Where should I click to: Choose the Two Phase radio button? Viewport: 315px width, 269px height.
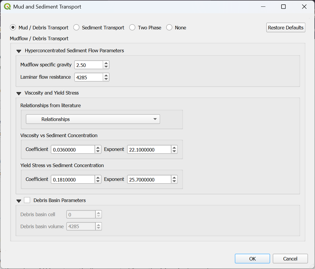(x=132, y=28)
